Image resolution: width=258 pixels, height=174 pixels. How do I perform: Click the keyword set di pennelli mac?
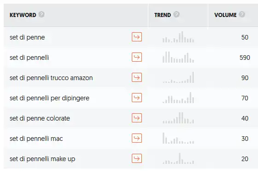click(x=36, y=139)
